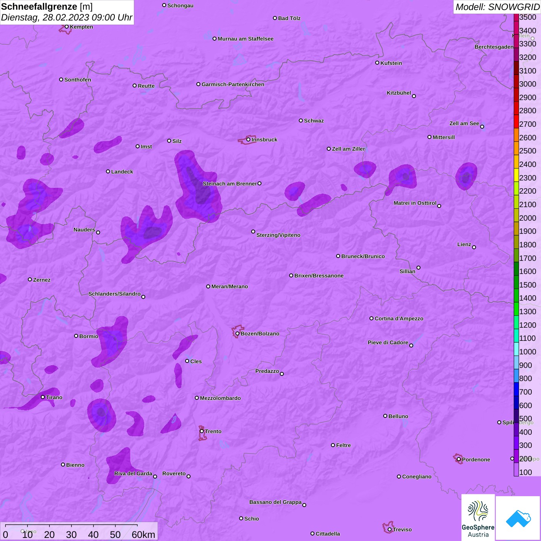The width and height of the screenshot is (541, 541).
Task: Click the Mittersill label
Action: (444, 137)
